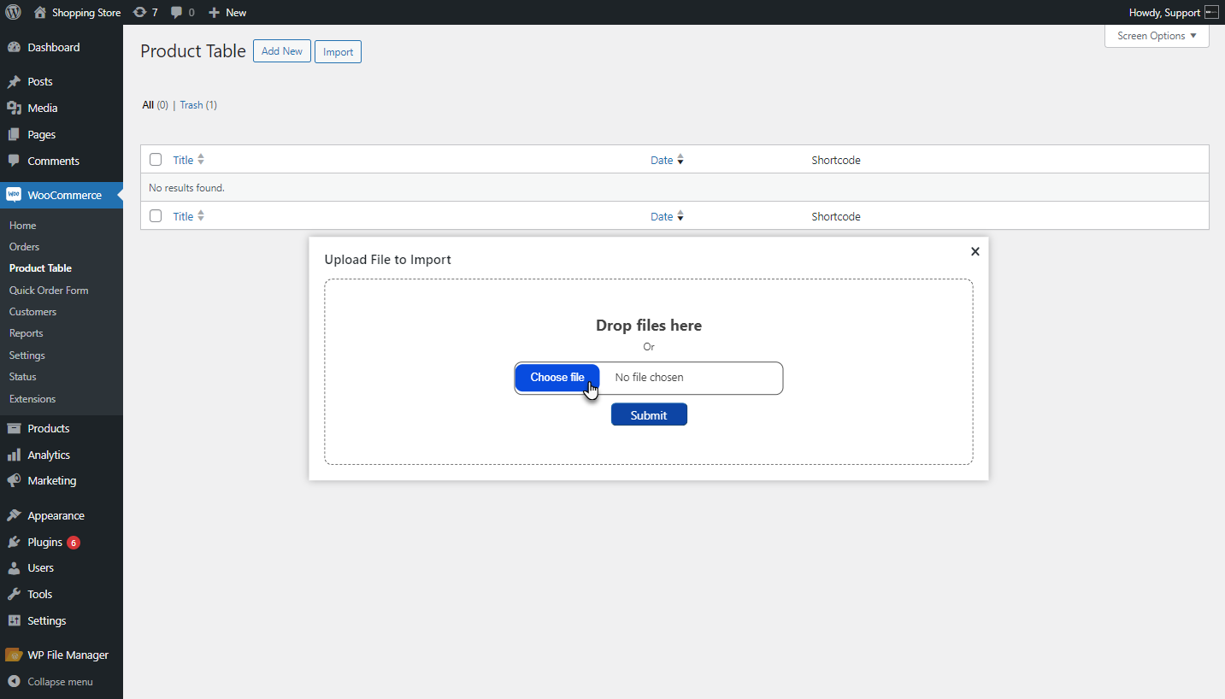This screenshot has width=1225, height=699.
Task: Click the Import button
Action: (x=338, y=51)
